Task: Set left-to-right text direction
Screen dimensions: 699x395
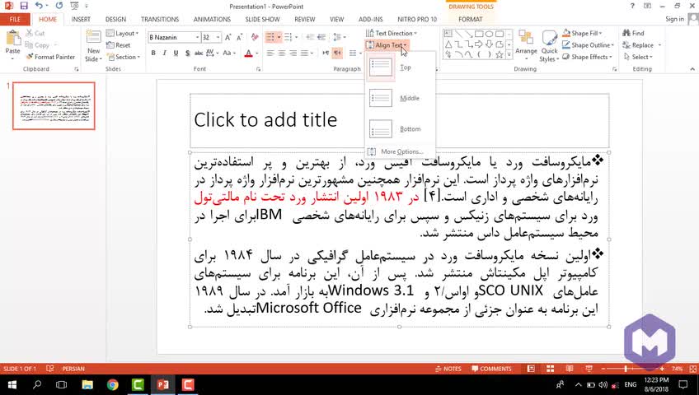Action: [326, 53]
